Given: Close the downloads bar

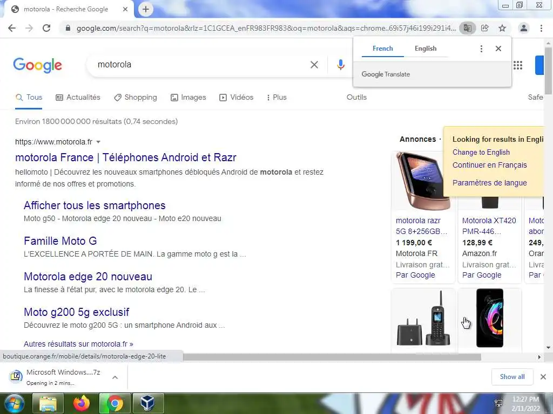Looking at the screenshot, I should tap(543, 377).
